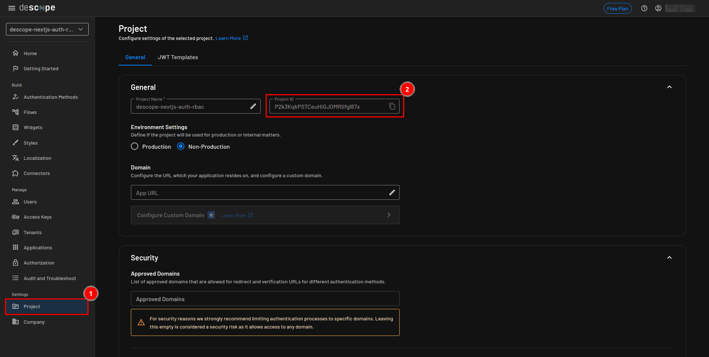Open the hamburger navigation menu
This screenshot has width=709, height=357.
(11, 8)
